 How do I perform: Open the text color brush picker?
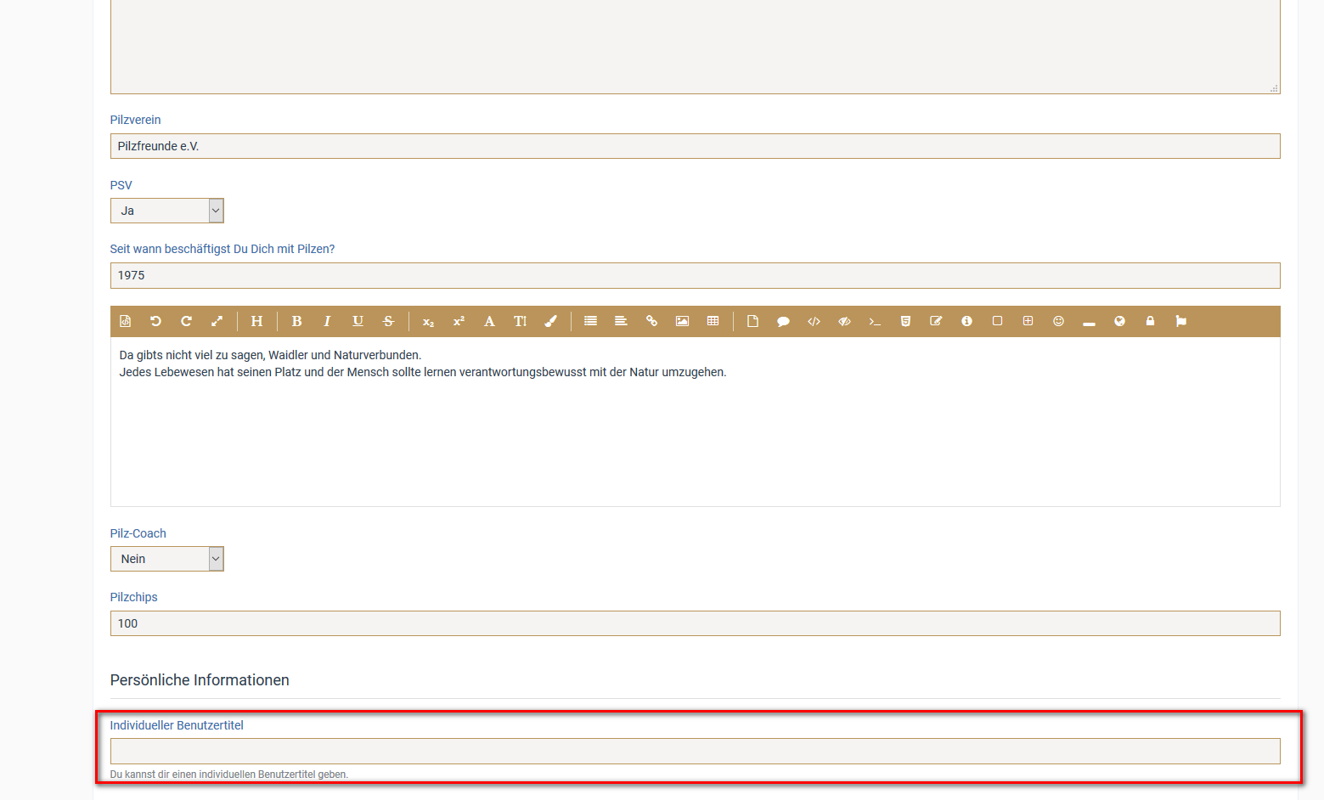(x=550, y=321)
